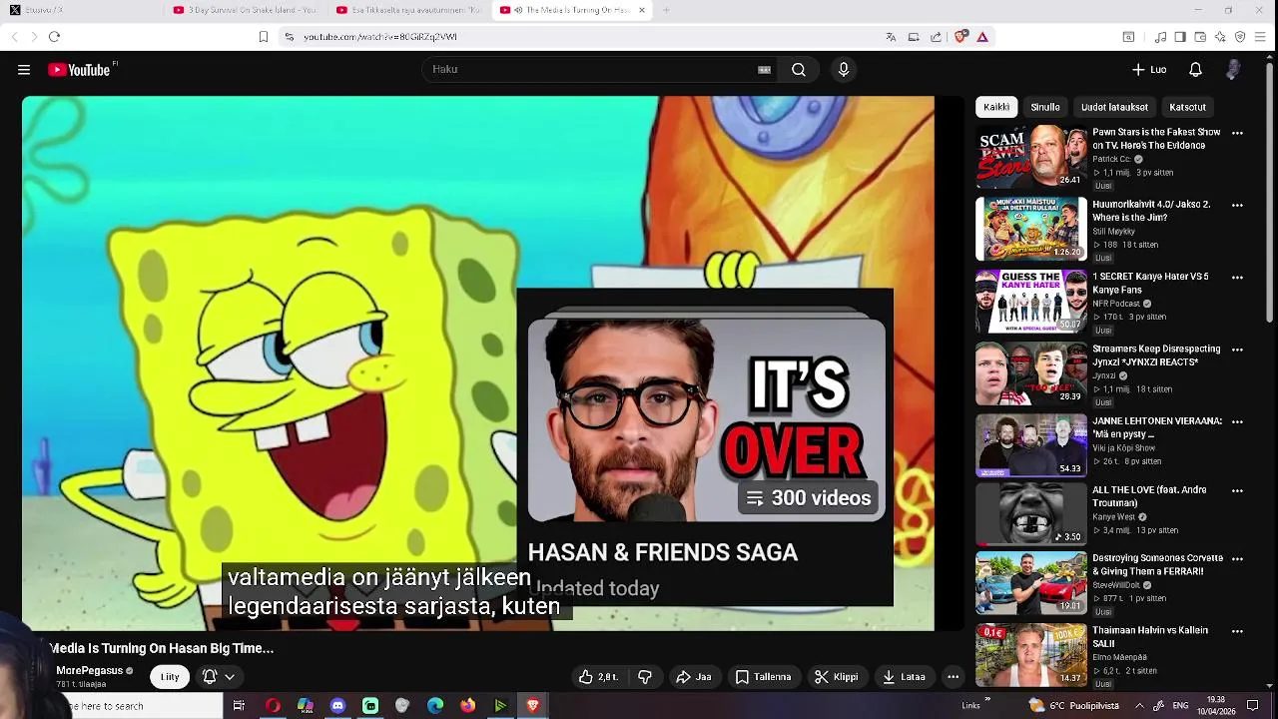Image resolution: width=1278 pixels, height=719 pixels.
Task: Open options for Huumorikahvit 4.0 video
Action: pyautogui.click(x=1237, y=205)
